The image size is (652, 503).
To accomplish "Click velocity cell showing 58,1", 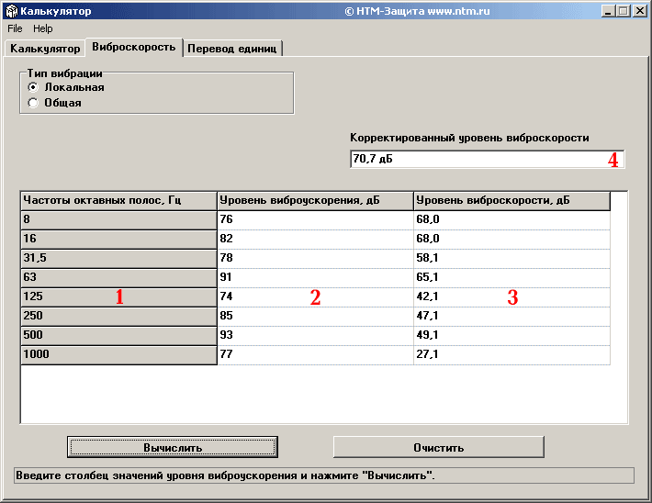I will [511, 259].
